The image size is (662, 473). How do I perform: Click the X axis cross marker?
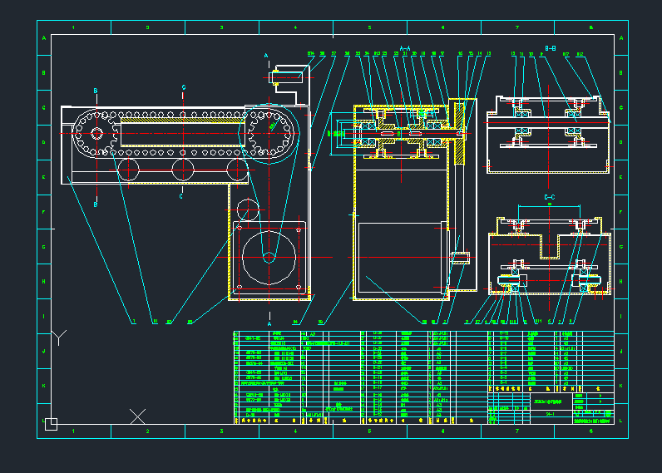coord(137,416)
